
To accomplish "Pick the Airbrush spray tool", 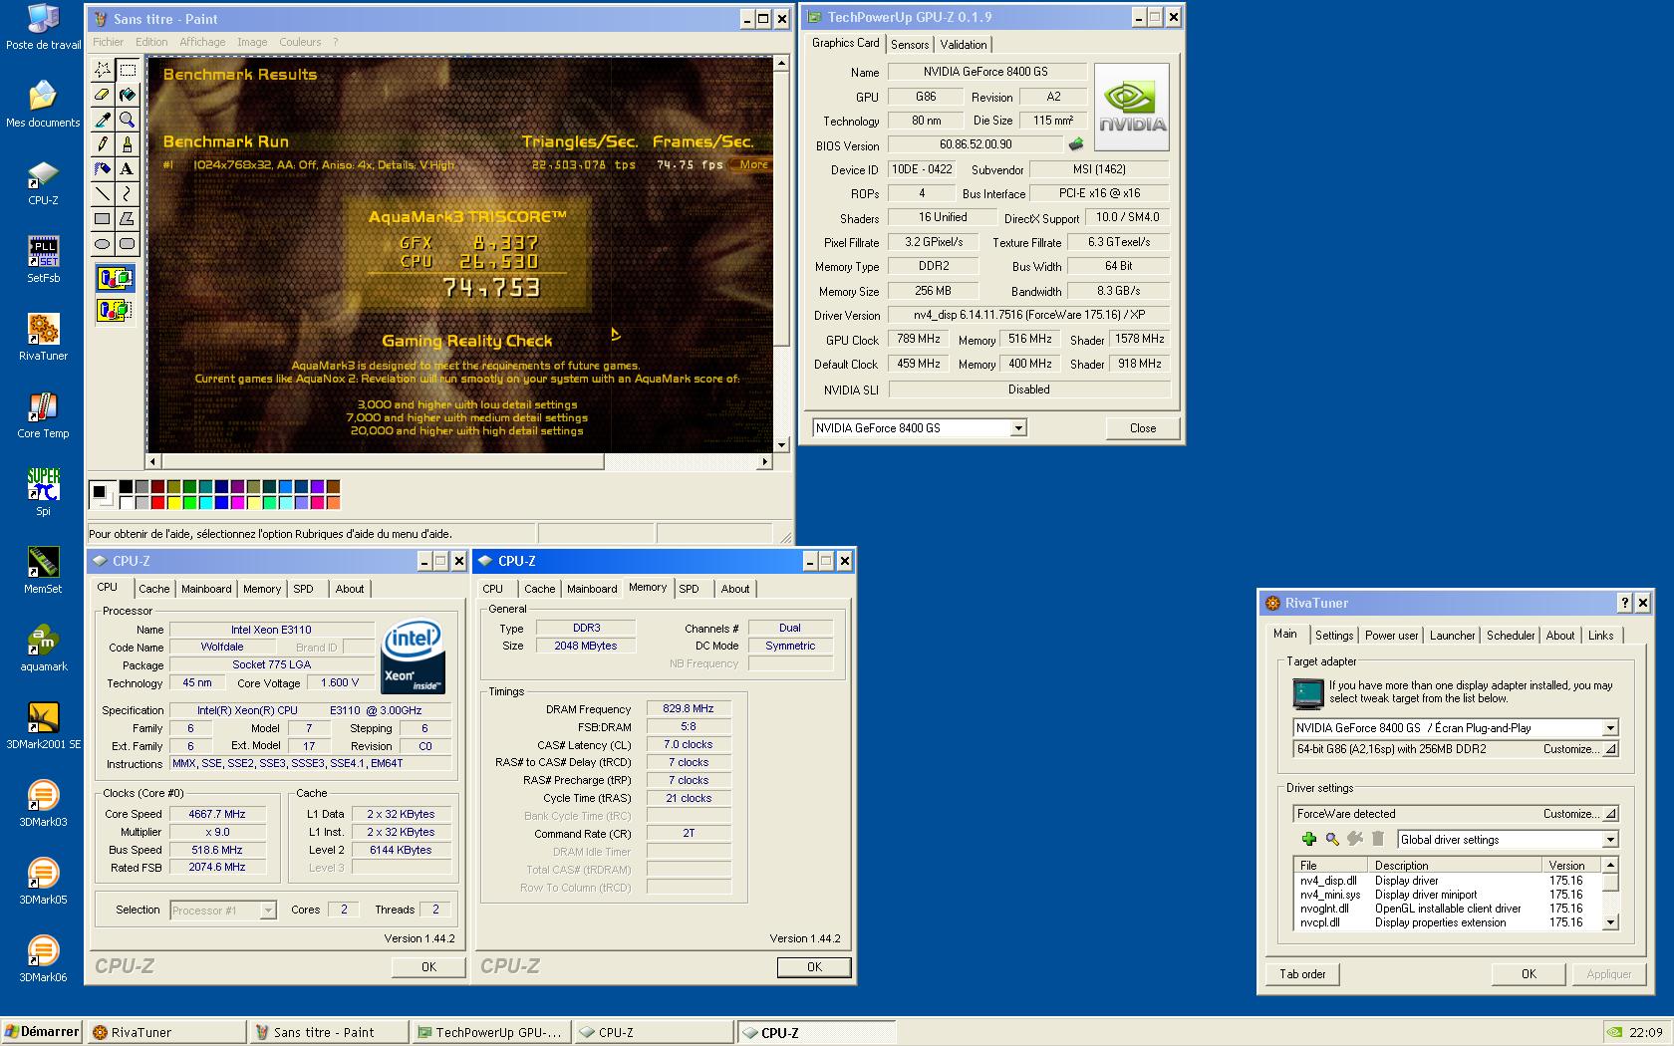I will tap(103, 168).
